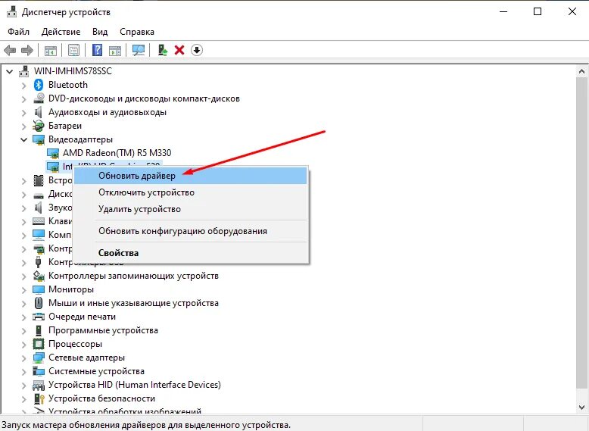The width and height of the screenshot is (589, 431).
Task: Open the Файл menu
Action: [18, 32]
